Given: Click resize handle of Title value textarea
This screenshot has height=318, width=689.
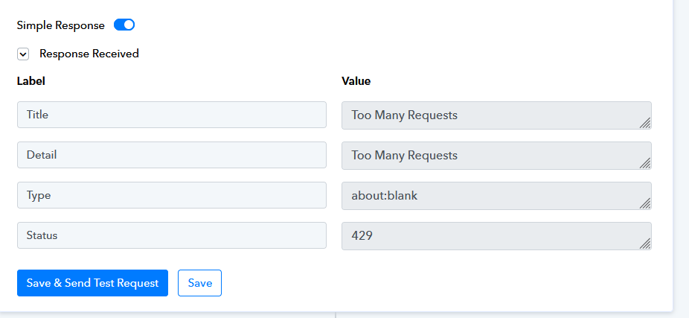Looking at the screenshot, I should [645, 123].
